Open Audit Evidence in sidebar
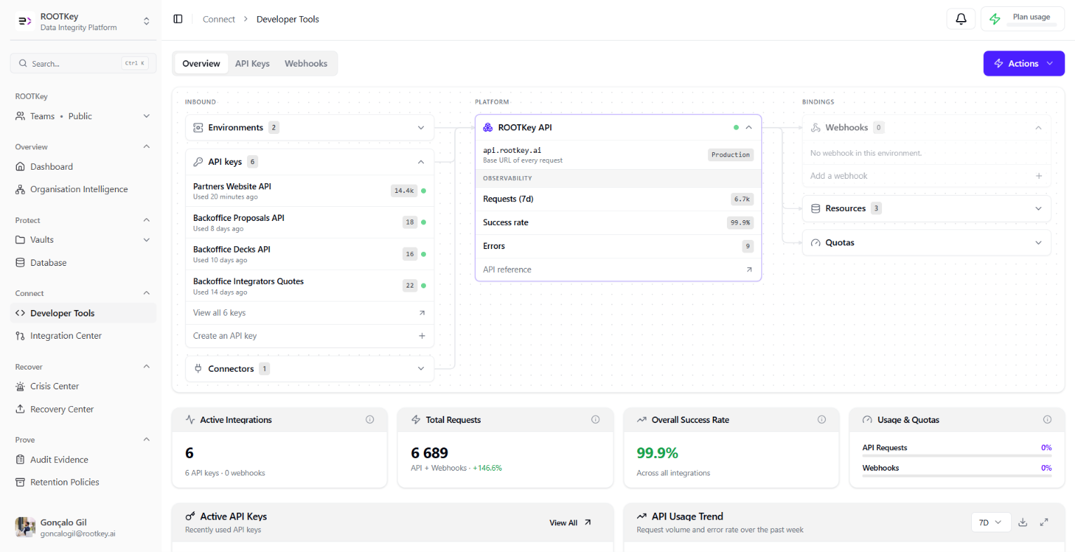Viewport: 1075px width, 552px height. (x=83, y=459)
